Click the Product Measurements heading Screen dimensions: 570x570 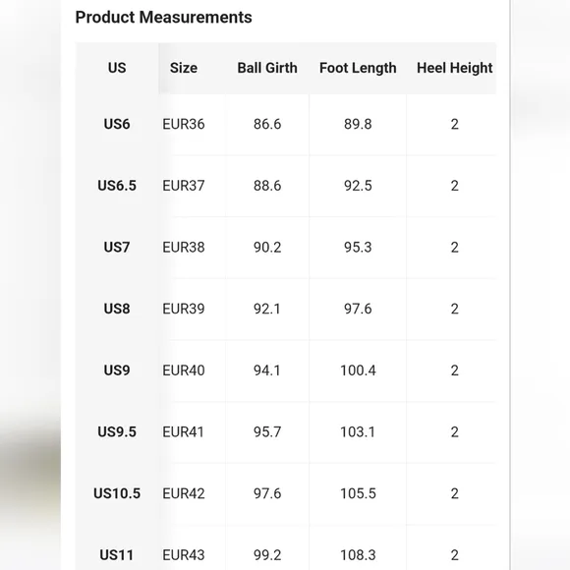tap(163, 17)
